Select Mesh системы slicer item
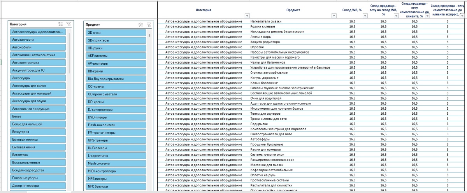The height and width of the screenshot is (193, 467). coord(116,163)
